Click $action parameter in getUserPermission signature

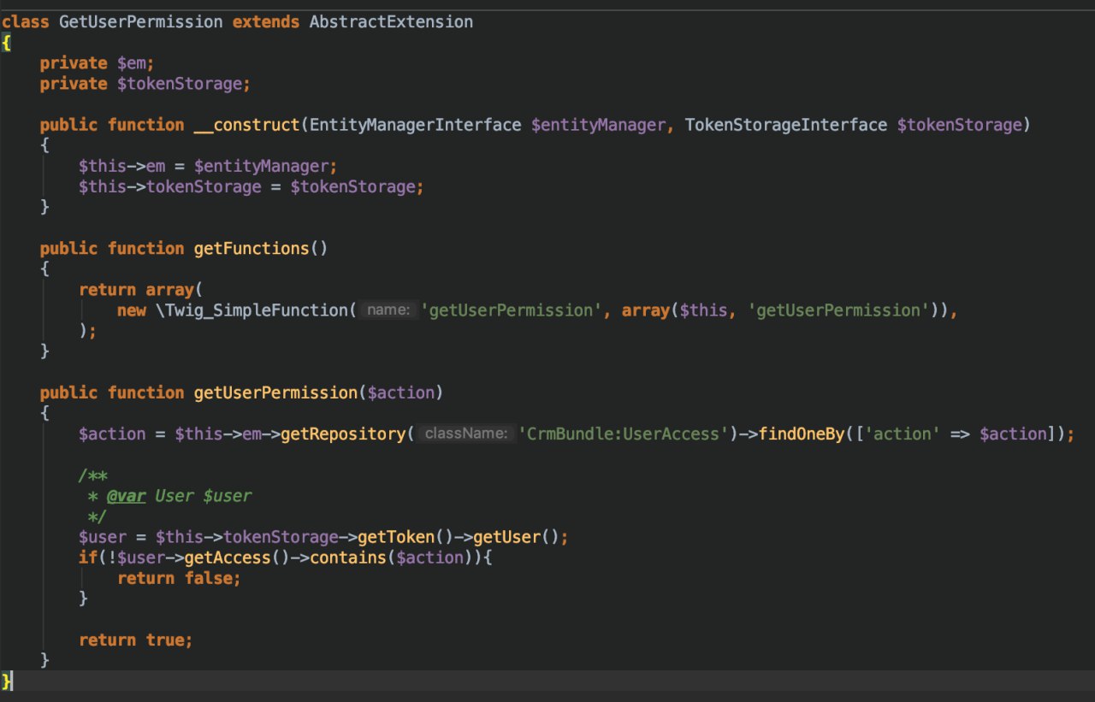pyautogui.click(x=400, y=392)
